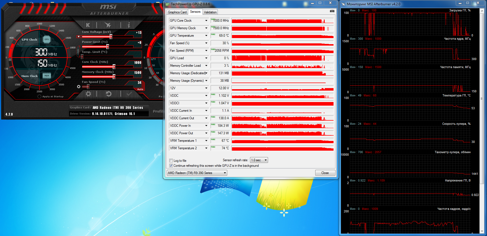Apply settings with the checkmark icon
Image resolution: width=487 pixels, height=236 pixels.
tap(129, 94)
